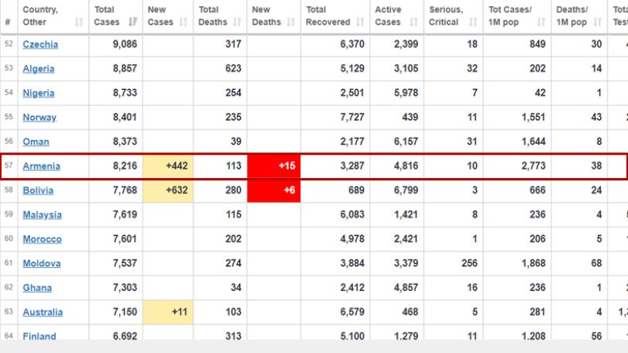Viewport: 628px width, 353px height.
Task: Select Australia's +11 new cases cell
Action: pos(168,312)
